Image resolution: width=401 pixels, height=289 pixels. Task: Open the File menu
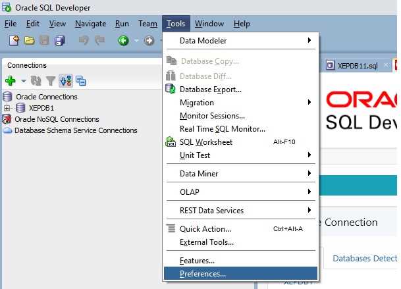tap(11, 24)
